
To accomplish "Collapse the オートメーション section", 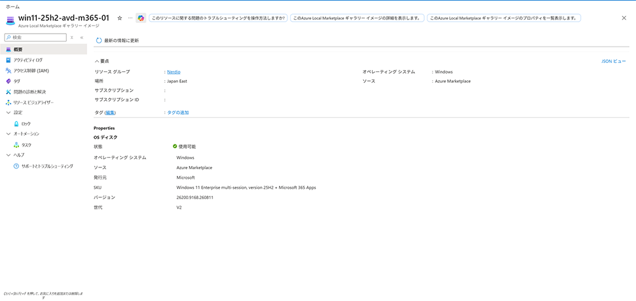I will [x=8, y=134].
